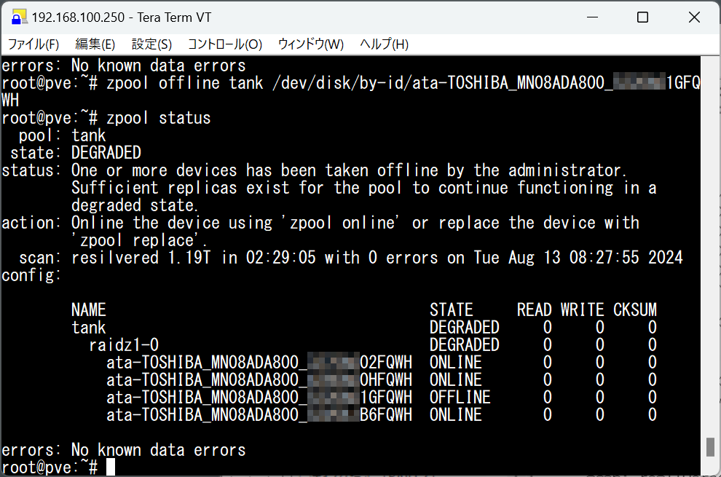Screen dimensions: 721x477
Task: Click the window title 192.168.100.250 text
Action: click(78, 17)
